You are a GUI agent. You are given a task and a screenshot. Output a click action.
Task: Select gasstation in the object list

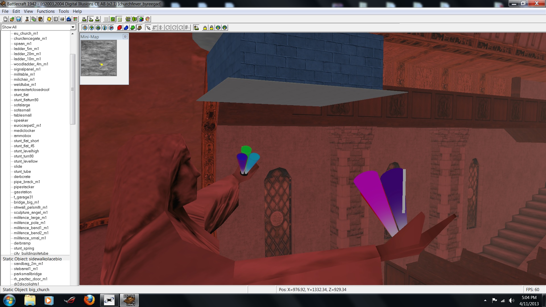click(x=23, y=192)
